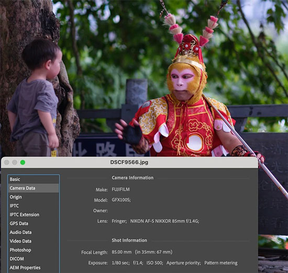Open the Camera Data section
Viewport: 288px width, 273px height.
(x=34, y=188)
